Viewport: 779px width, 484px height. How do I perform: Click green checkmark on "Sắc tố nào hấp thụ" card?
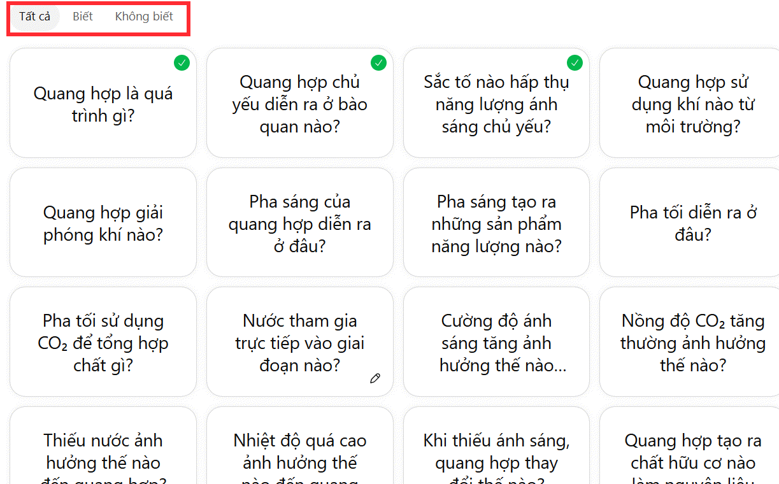point(575,62)
